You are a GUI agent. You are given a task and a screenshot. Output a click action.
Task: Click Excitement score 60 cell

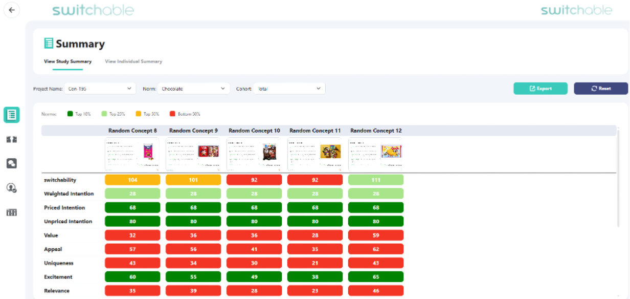pyautogui.click(x=132, y=277)
